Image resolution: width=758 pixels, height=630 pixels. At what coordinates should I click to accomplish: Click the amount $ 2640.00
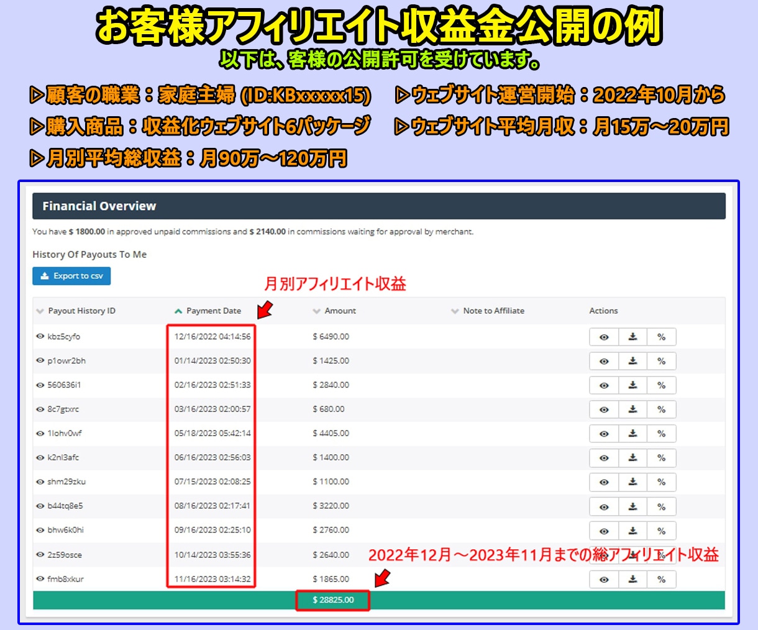[x=331, y=554]
